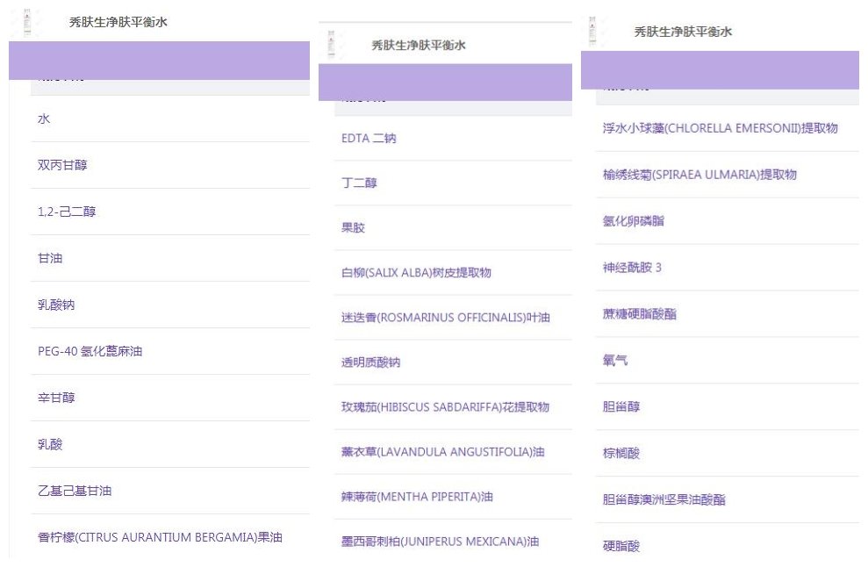Screen dimensions: 868x567
Task: Select the 透明质酸钠 ingredient row
Action: (370, 362)
